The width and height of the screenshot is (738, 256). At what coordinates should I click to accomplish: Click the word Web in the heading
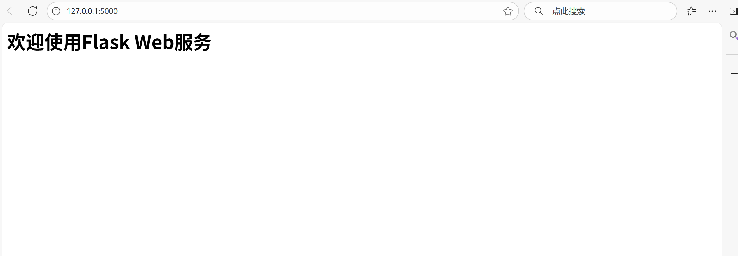tap(154, 42)
